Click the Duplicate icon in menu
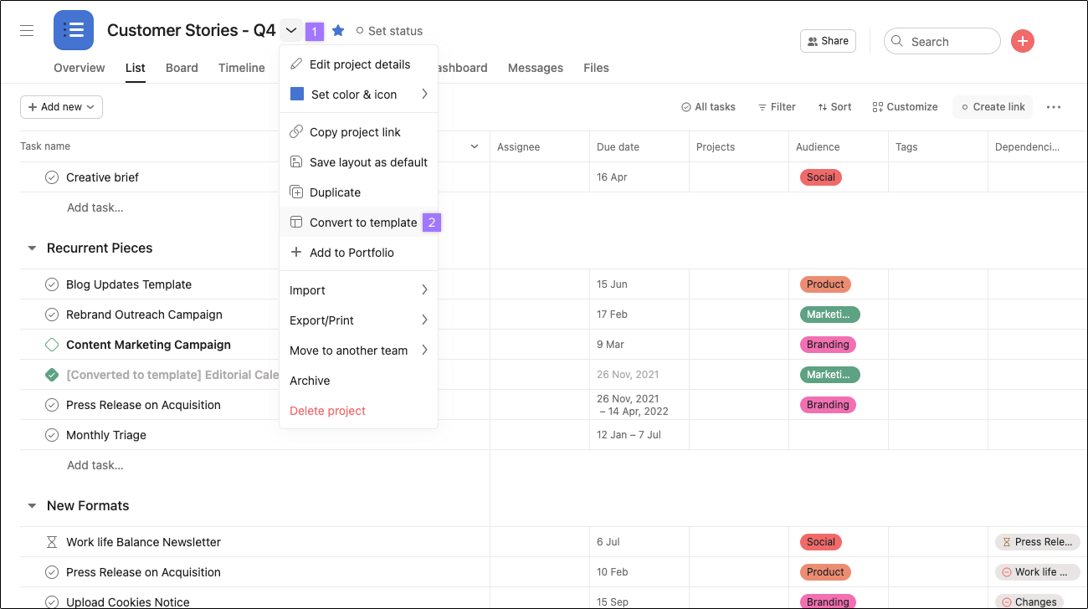The width and height of the screenshot is (1088, 609). (295, 192)
